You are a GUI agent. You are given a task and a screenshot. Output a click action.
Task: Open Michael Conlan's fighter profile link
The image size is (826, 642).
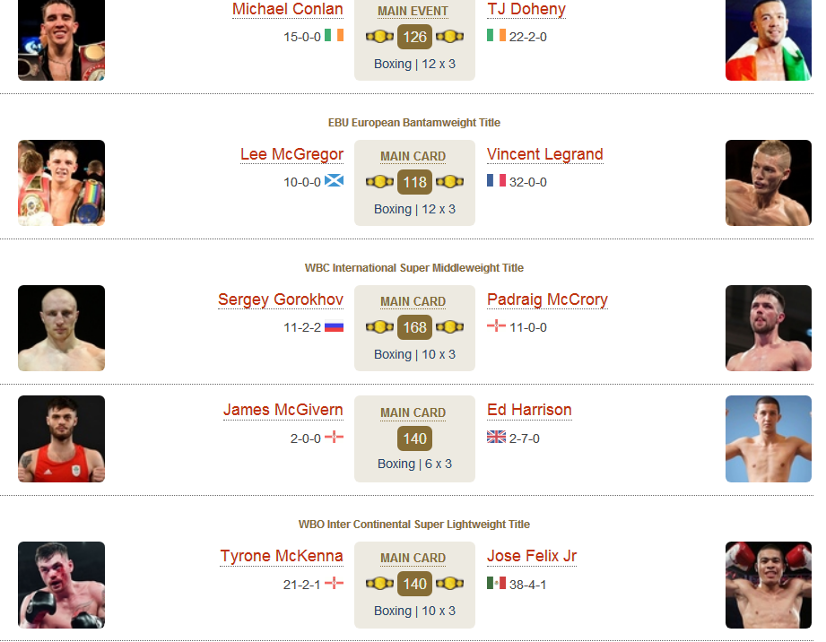click(288, 9)
